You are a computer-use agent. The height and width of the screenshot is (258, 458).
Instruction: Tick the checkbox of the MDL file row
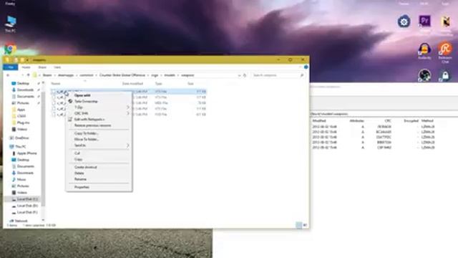[x=54, y=103]
